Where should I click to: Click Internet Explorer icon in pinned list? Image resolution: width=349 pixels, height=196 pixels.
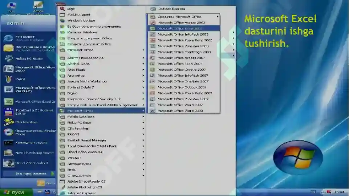(x=8, y=38)
